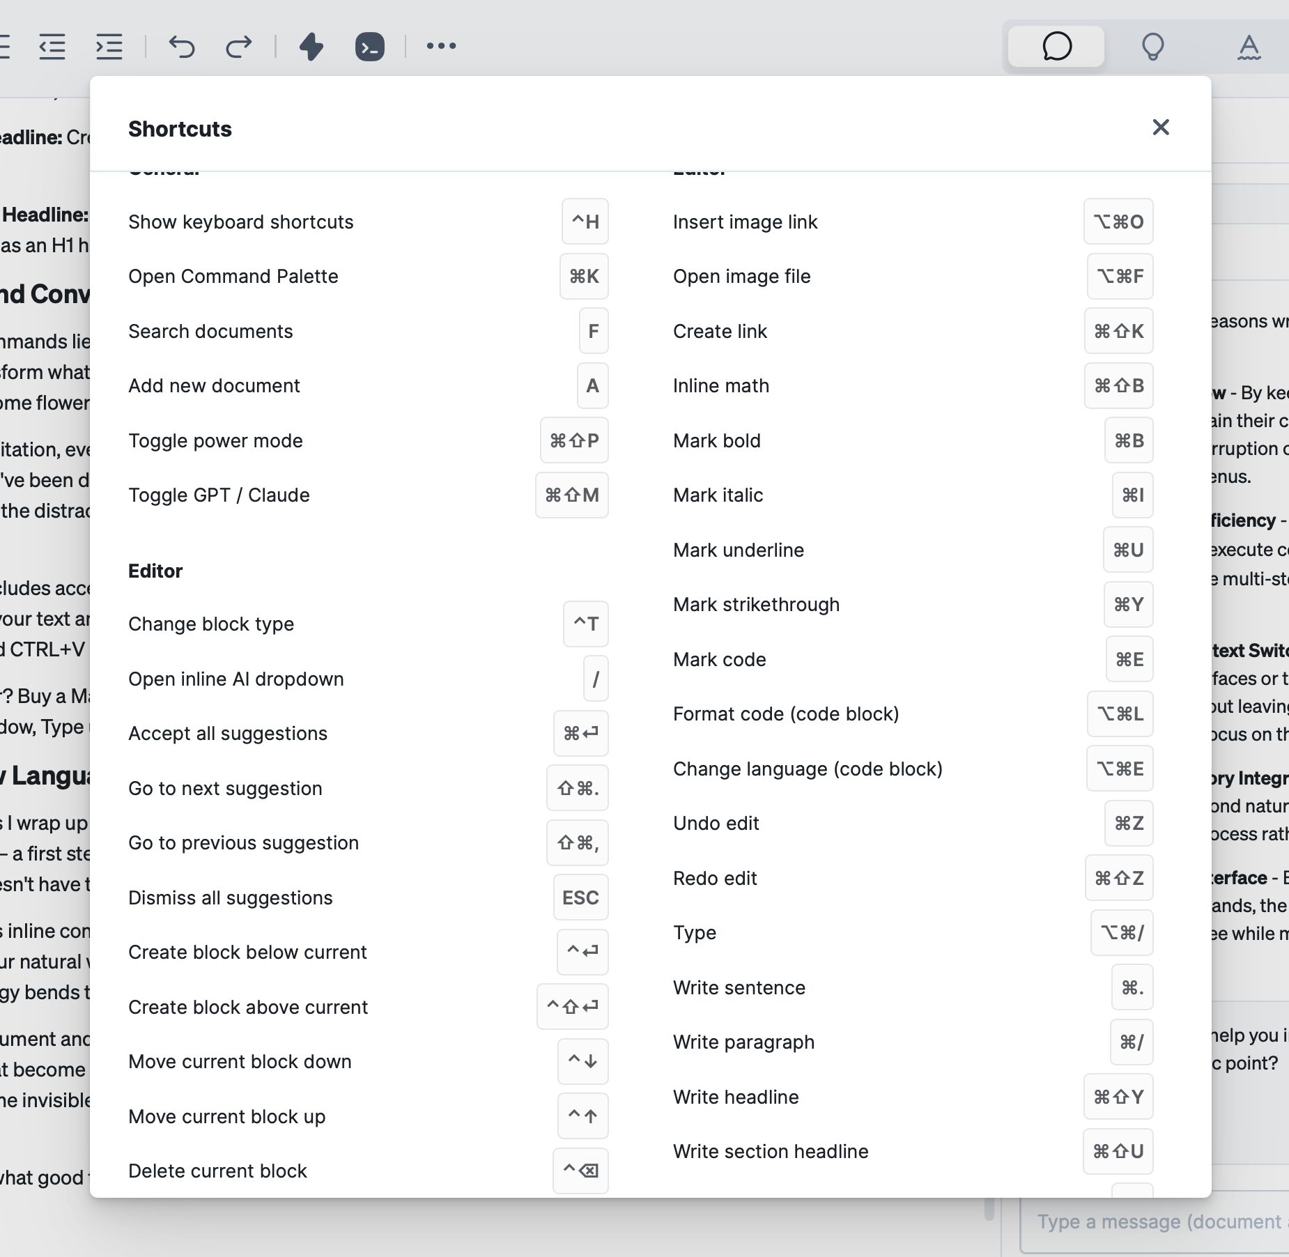Image resolution: width=1289 pixels, height=1257 pixels.
Task: Click the 'Move current block down' label
Action: coord(240,1062)
